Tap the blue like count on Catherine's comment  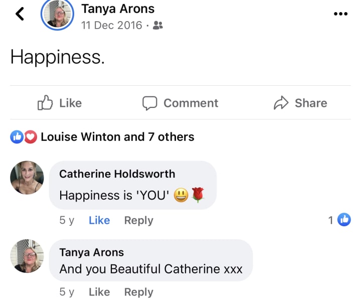pos(340,220)
